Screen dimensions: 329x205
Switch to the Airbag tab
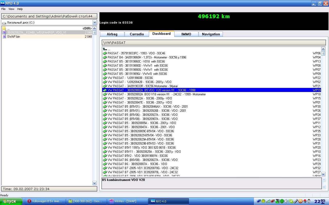pyautogui.click(x=112, y=34)
